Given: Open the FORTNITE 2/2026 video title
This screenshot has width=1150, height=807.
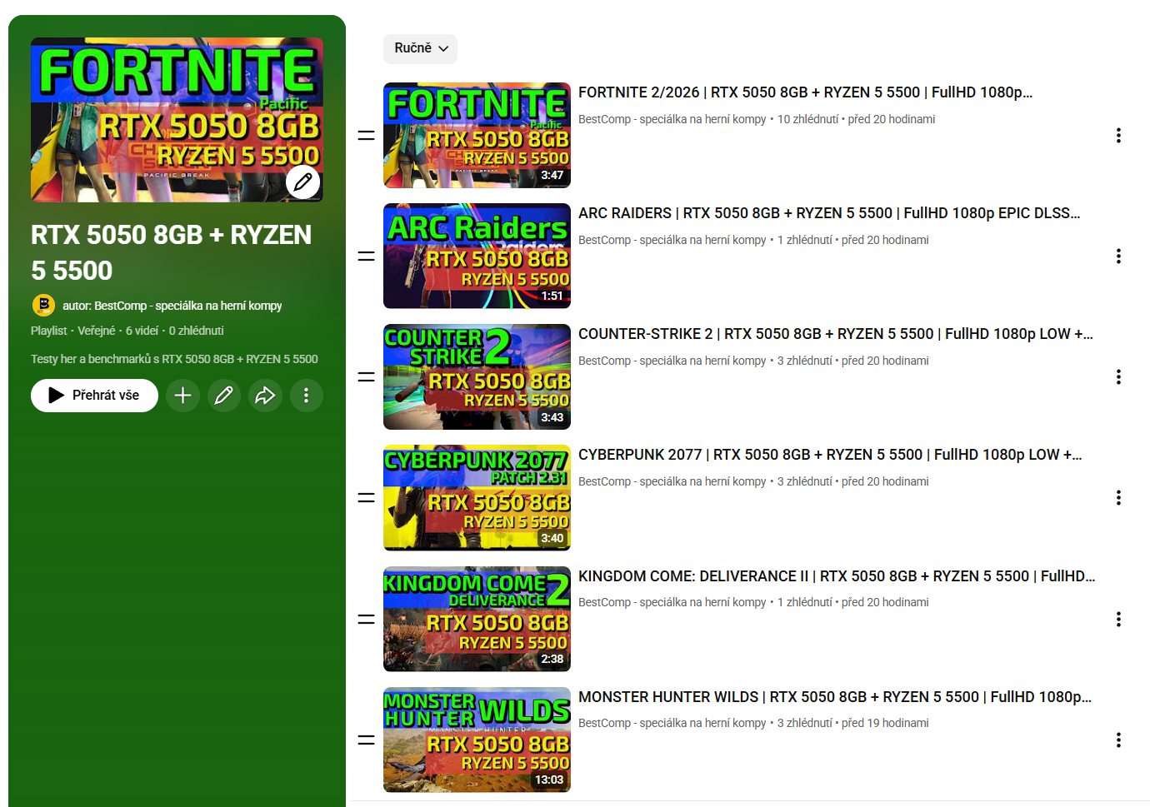Looking at the screenshot, I should point(805,92).
